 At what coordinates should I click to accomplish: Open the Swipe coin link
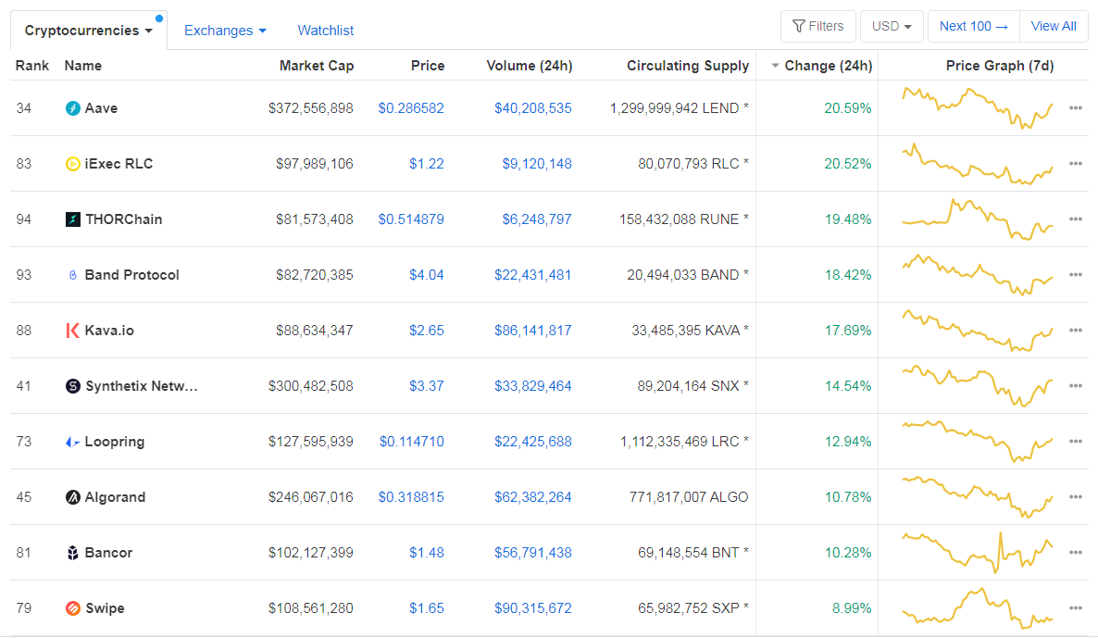click(105, 608)
